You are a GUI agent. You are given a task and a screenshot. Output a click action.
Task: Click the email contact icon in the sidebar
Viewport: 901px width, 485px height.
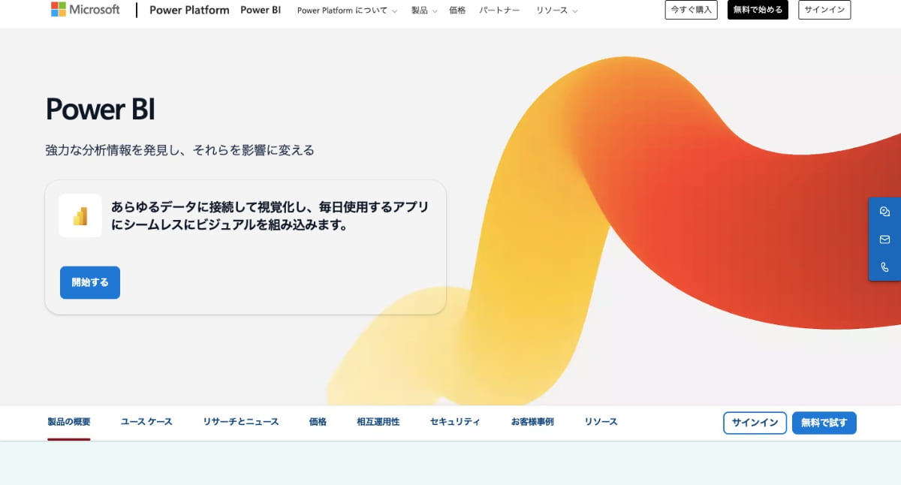coord(884,239)
